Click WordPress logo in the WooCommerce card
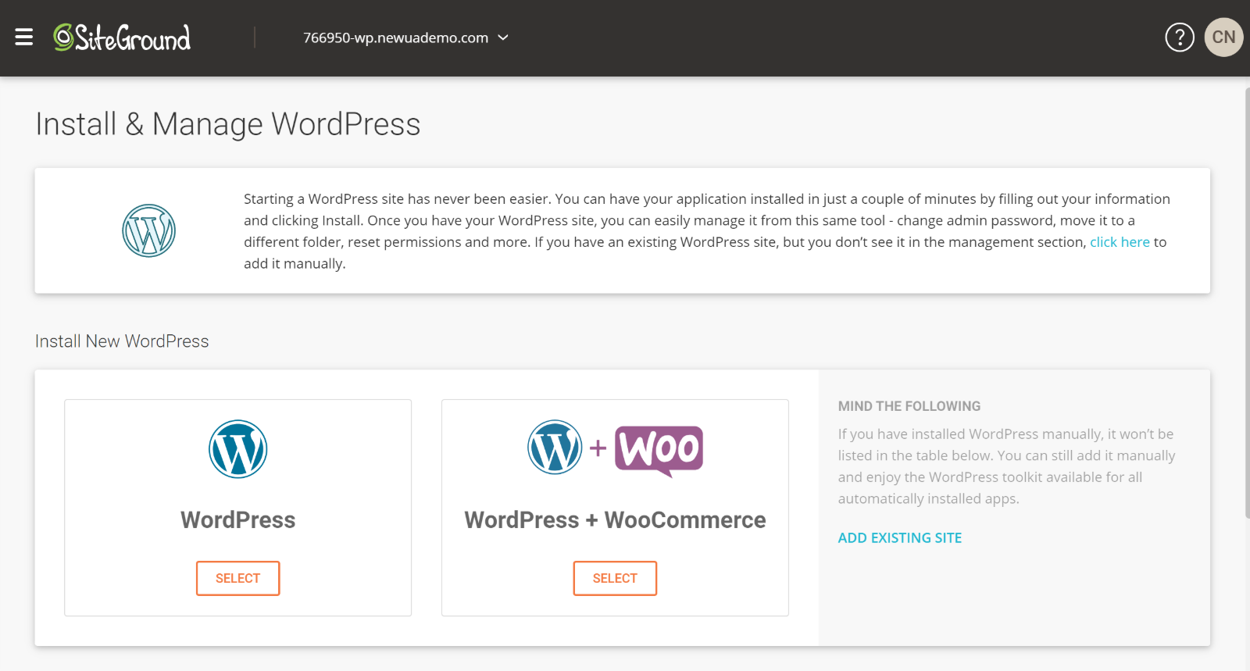 pyautogui.click(x=555, y=448)
